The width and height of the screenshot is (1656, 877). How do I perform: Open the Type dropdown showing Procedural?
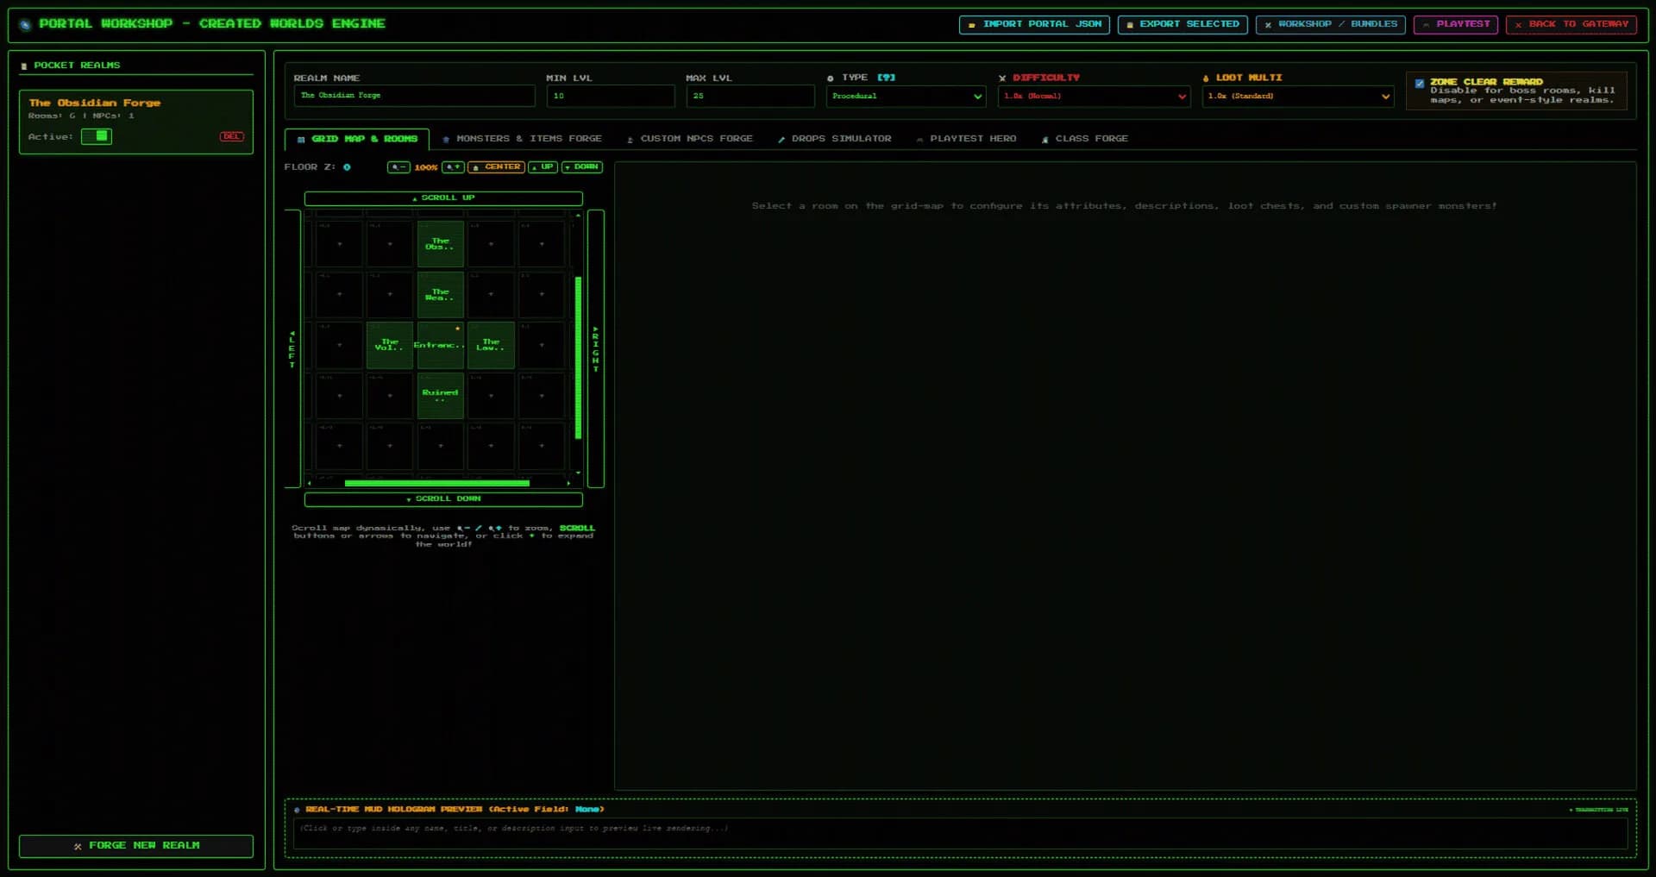906,96
